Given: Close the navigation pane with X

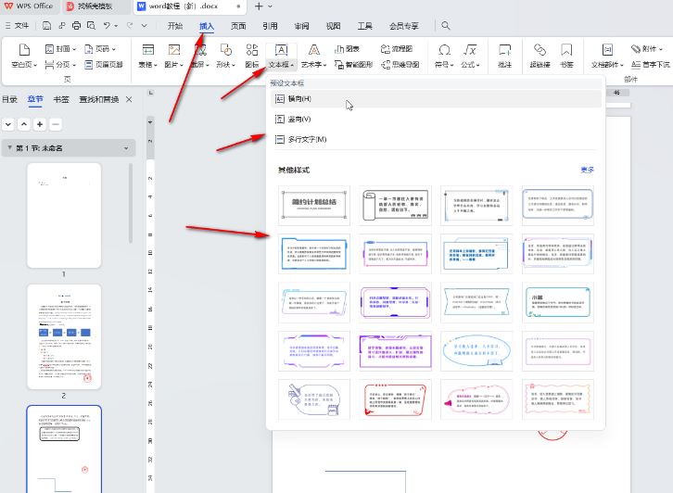Looking at the screenshot, I should [129, 99].
